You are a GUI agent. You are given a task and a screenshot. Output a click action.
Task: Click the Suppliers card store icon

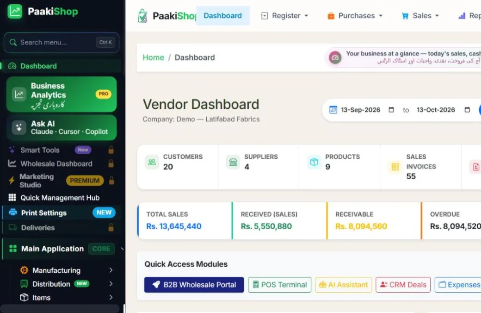233,162
